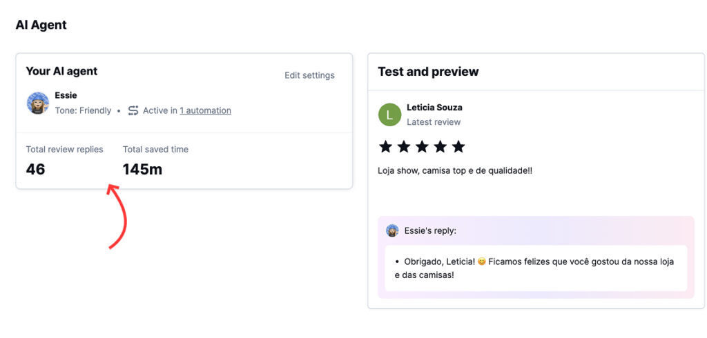
Task: Click Leticia Souza's green L avatar
Action: tap(389, 115)
